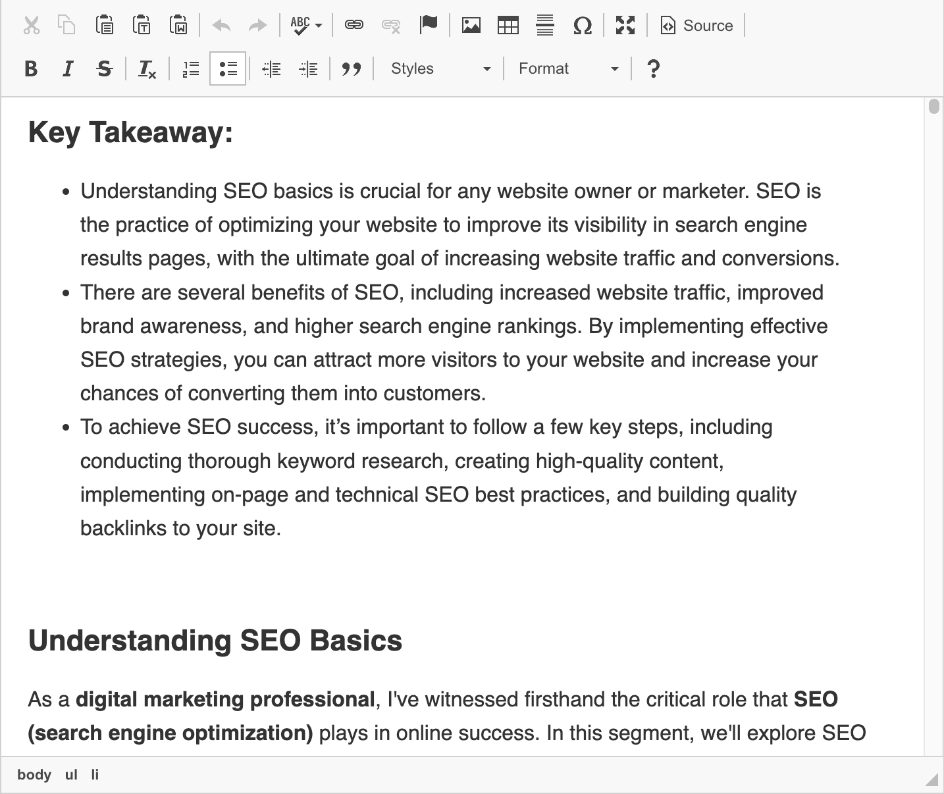Insert a special character
This screenshot has width=944, height=794.
pos(583,26)
